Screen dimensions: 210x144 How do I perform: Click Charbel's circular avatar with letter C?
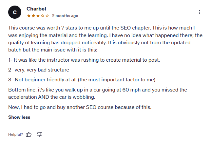(15, 12)
